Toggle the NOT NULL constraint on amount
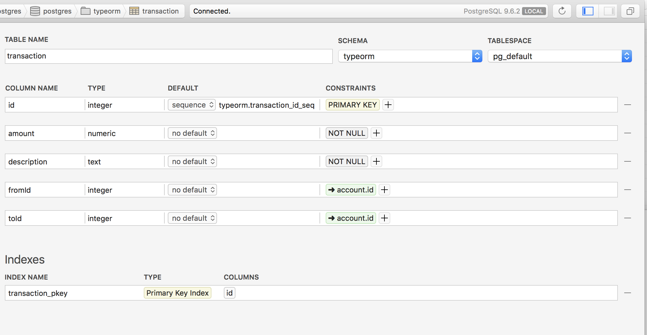647x335 pixels. coord(346,133)
